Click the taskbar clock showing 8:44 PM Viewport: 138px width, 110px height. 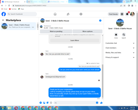(x=132, y=108)
